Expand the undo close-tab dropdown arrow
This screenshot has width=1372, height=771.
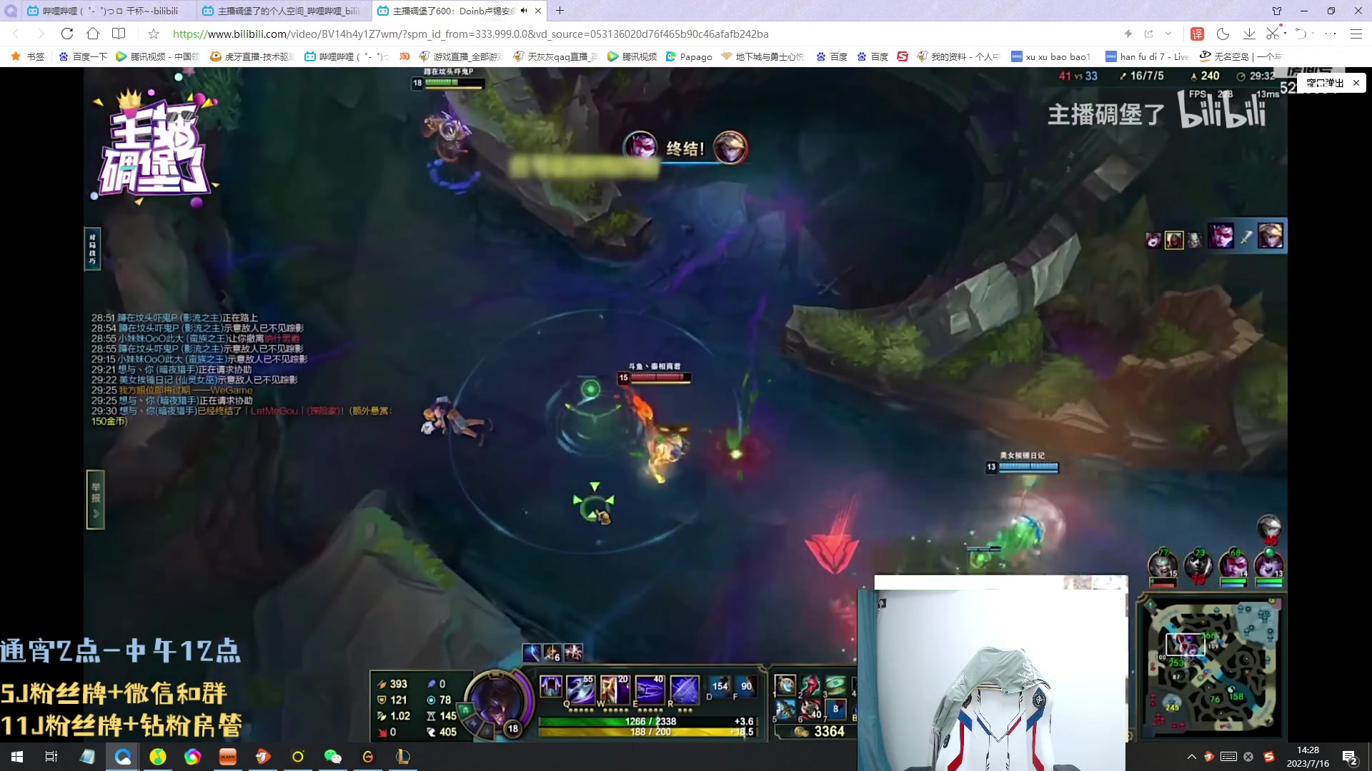tap(1313, 34)
